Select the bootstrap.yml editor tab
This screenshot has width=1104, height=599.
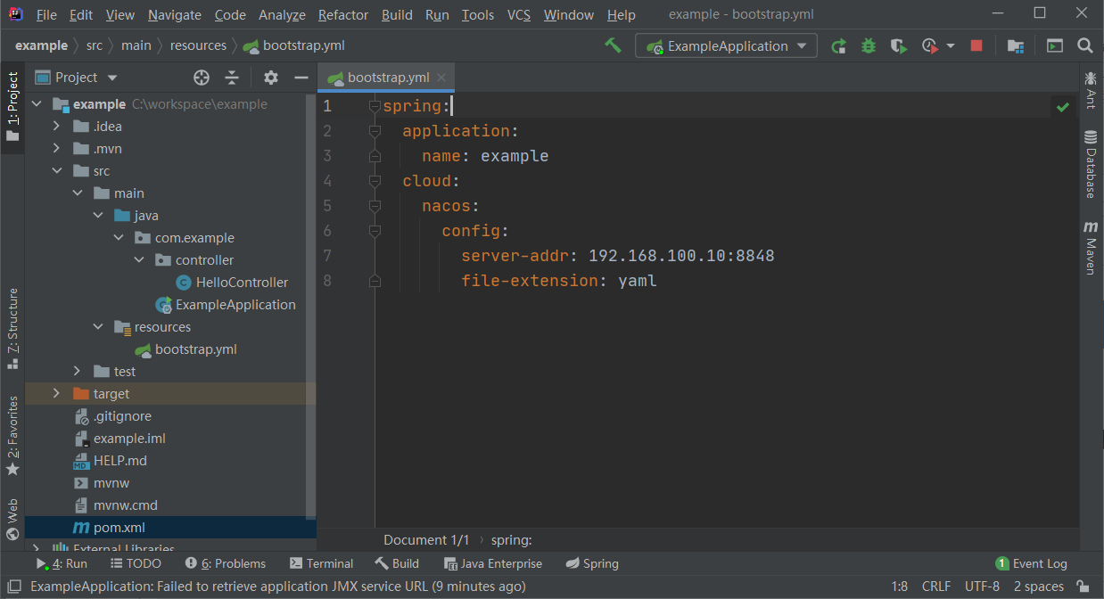point(387,78)
